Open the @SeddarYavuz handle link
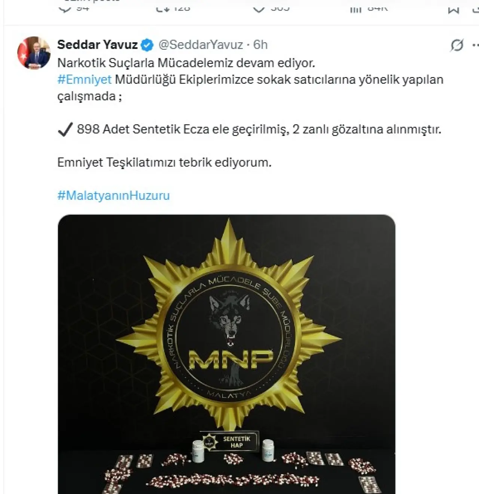The height and width of the screenshot is (494, 479). (x=201, y=45)
